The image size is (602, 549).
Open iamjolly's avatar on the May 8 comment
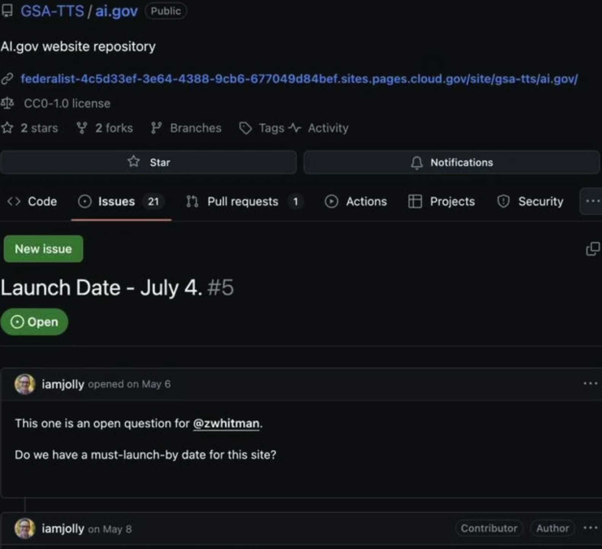25,528
